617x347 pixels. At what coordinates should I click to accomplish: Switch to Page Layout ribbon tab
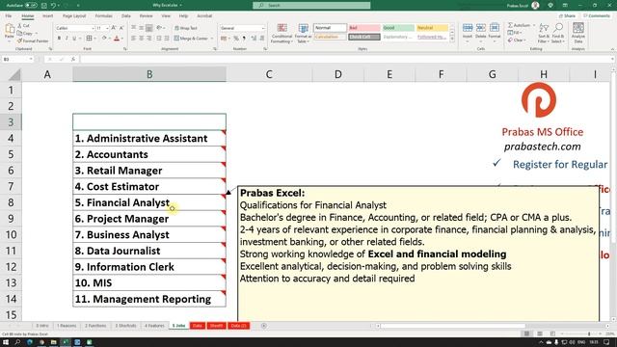pos(74,16)
